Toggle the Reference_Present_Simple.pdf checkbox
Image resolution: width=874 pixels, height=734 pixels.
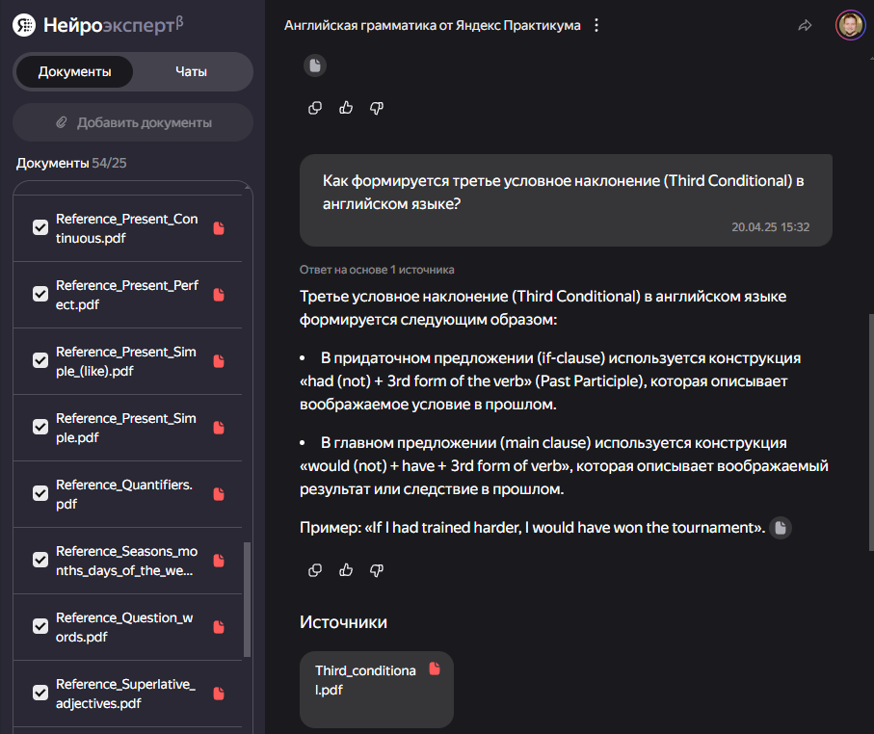click(40, 427)
